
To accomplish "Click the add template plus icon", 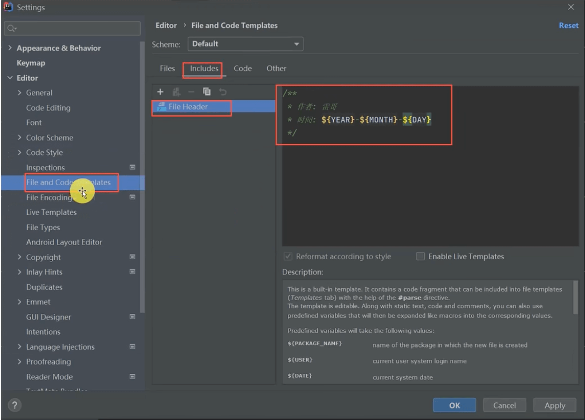I will [x=160, y=92].
